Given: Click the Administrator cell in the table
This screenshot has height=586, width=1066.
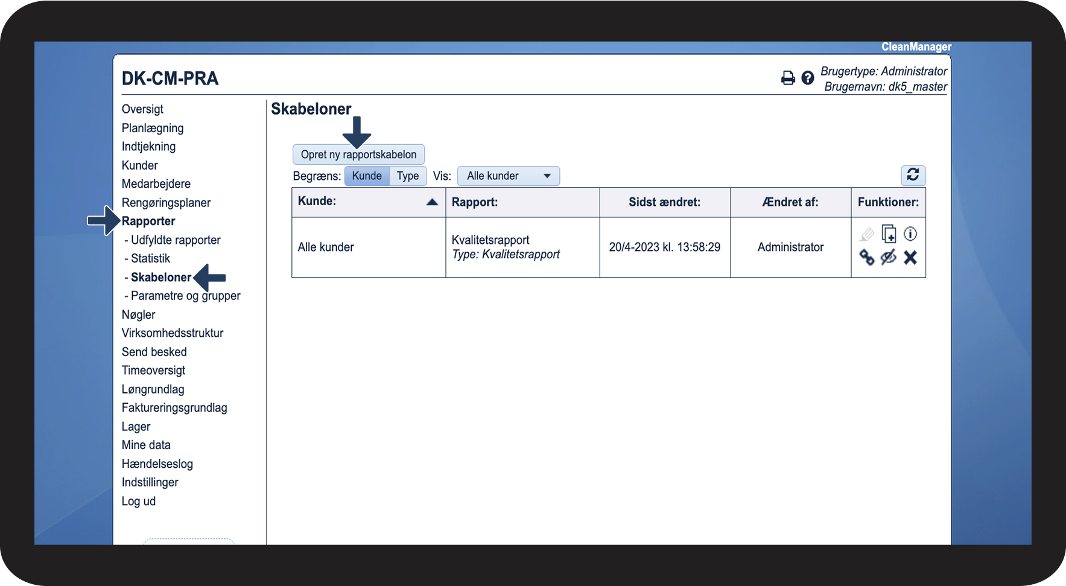Looking at the screenshot, I should [790, 247].
